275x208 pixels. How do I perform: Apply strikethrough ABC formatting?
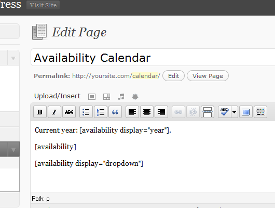tap(69, 112)
